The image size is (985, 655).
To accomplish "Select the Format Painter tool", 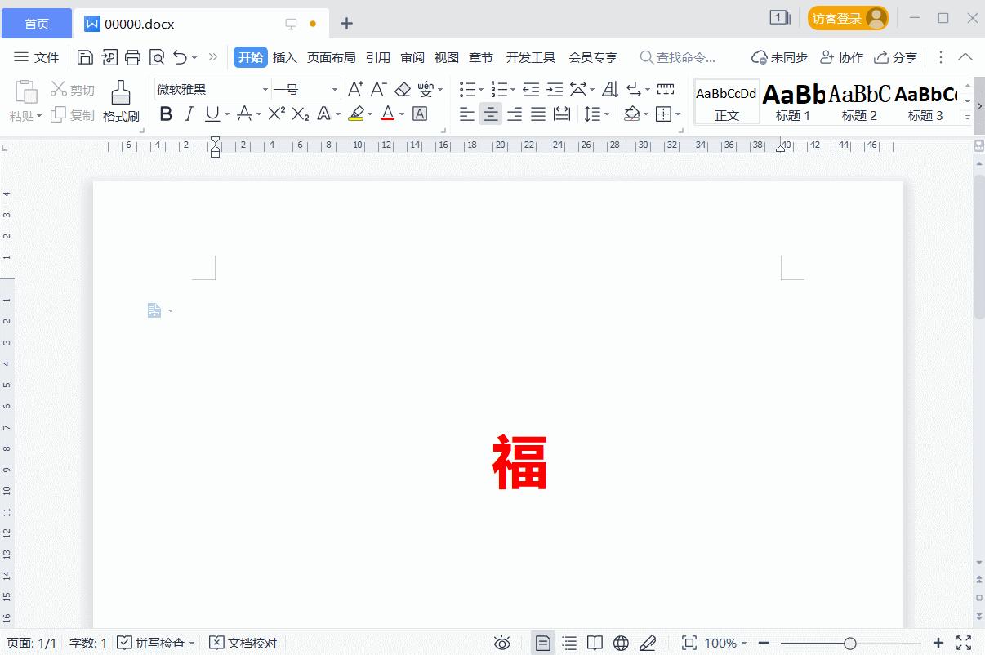I will pos(121,101).
